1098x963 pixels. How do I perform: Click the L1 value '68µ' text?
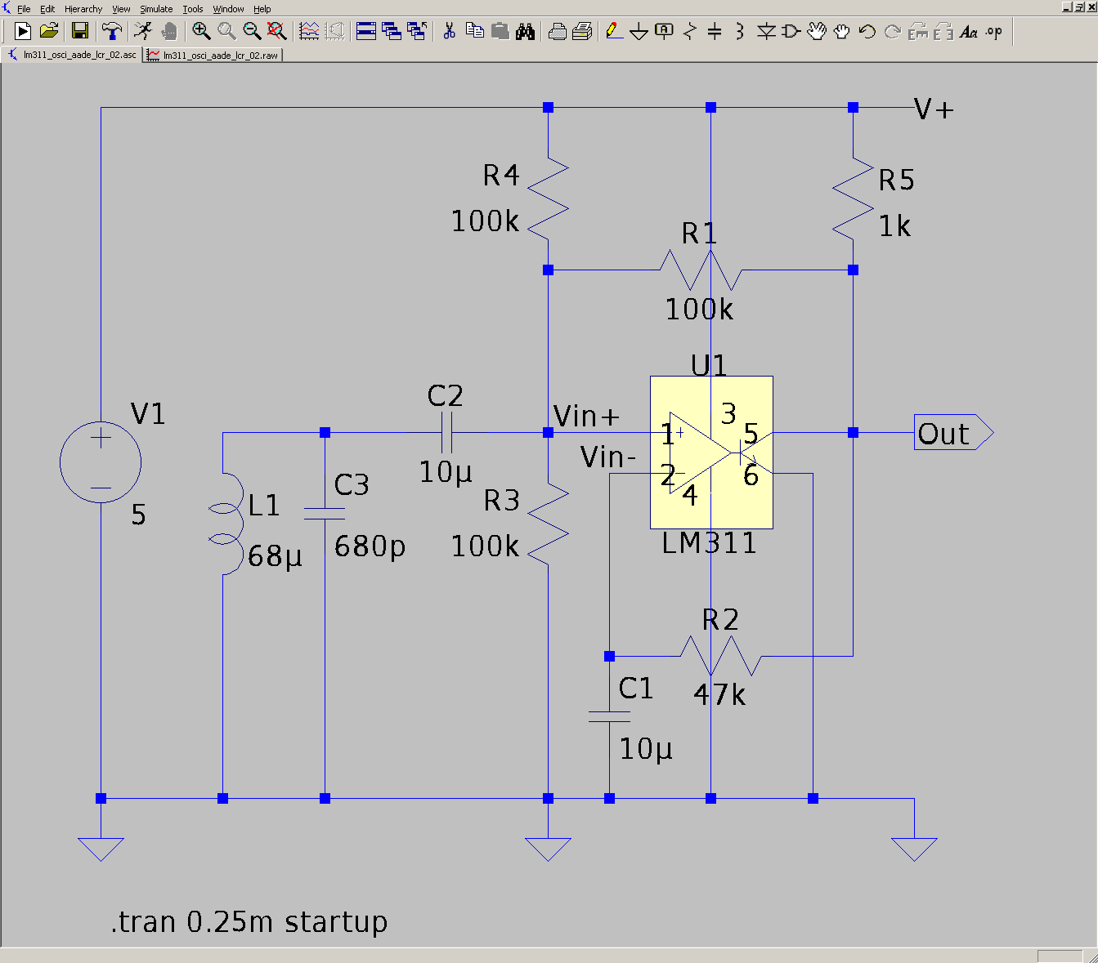coord(275,556)
